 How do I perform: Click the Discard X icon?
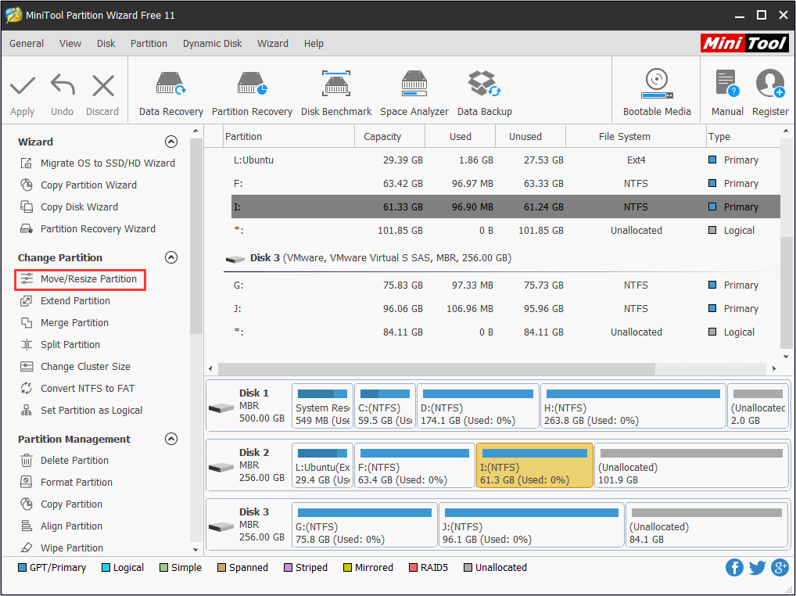click(x=103, y=85)
